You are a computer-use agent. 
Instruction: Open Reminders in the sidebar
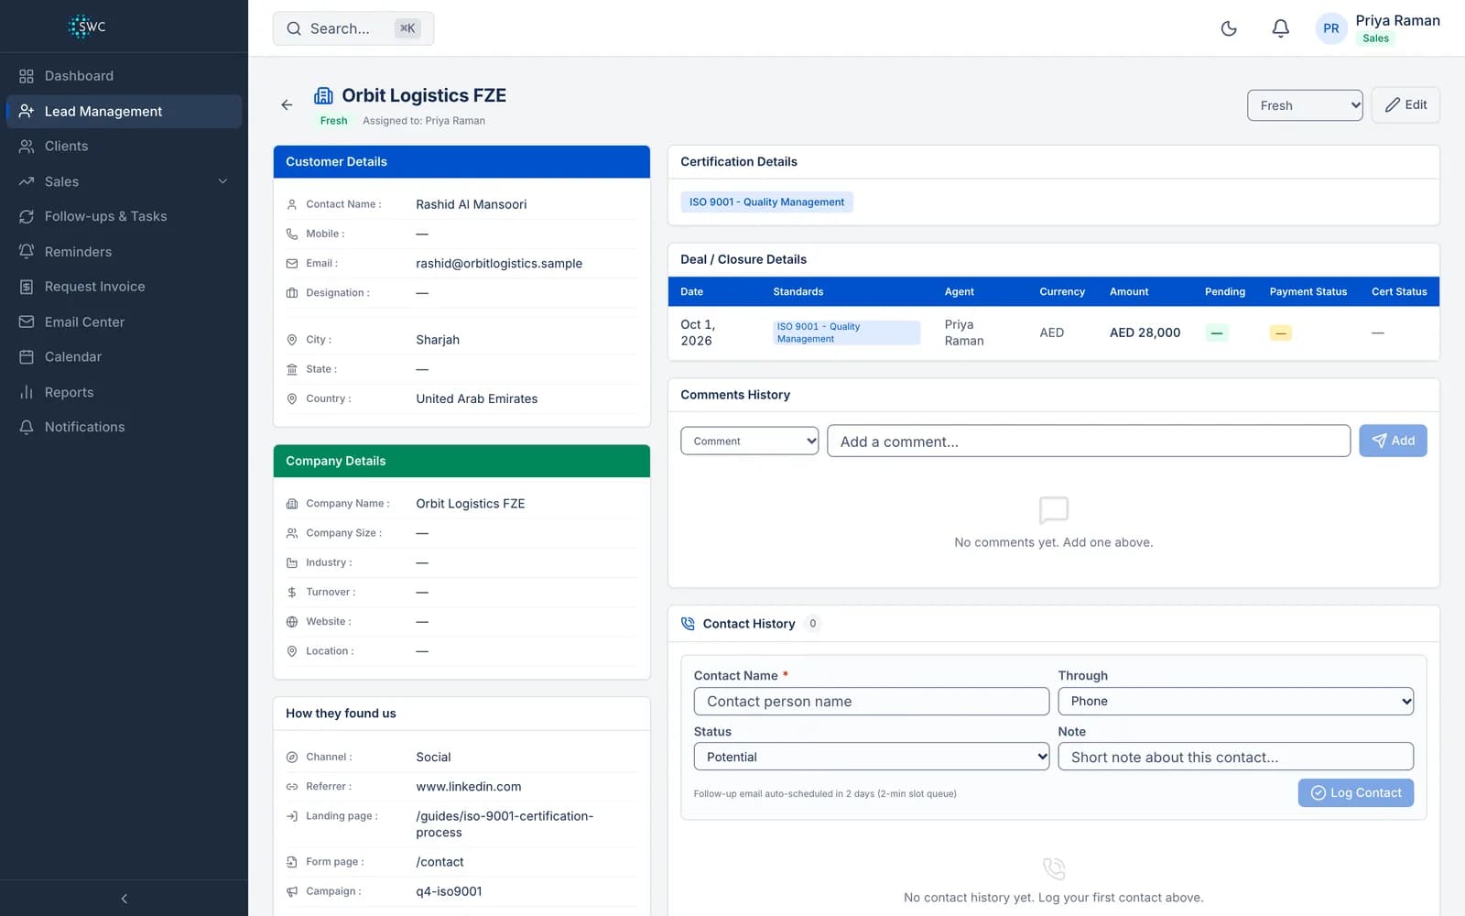[124, 252]
